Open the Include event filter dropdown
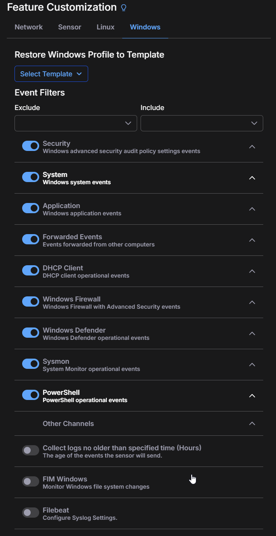 click(x=202, y=123)
